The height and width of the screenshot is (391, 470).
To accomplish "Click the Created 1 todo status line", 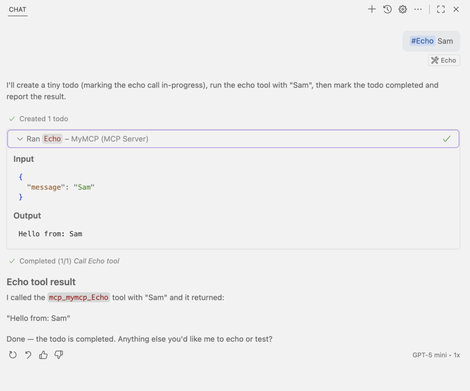I will tap(43, 119).
